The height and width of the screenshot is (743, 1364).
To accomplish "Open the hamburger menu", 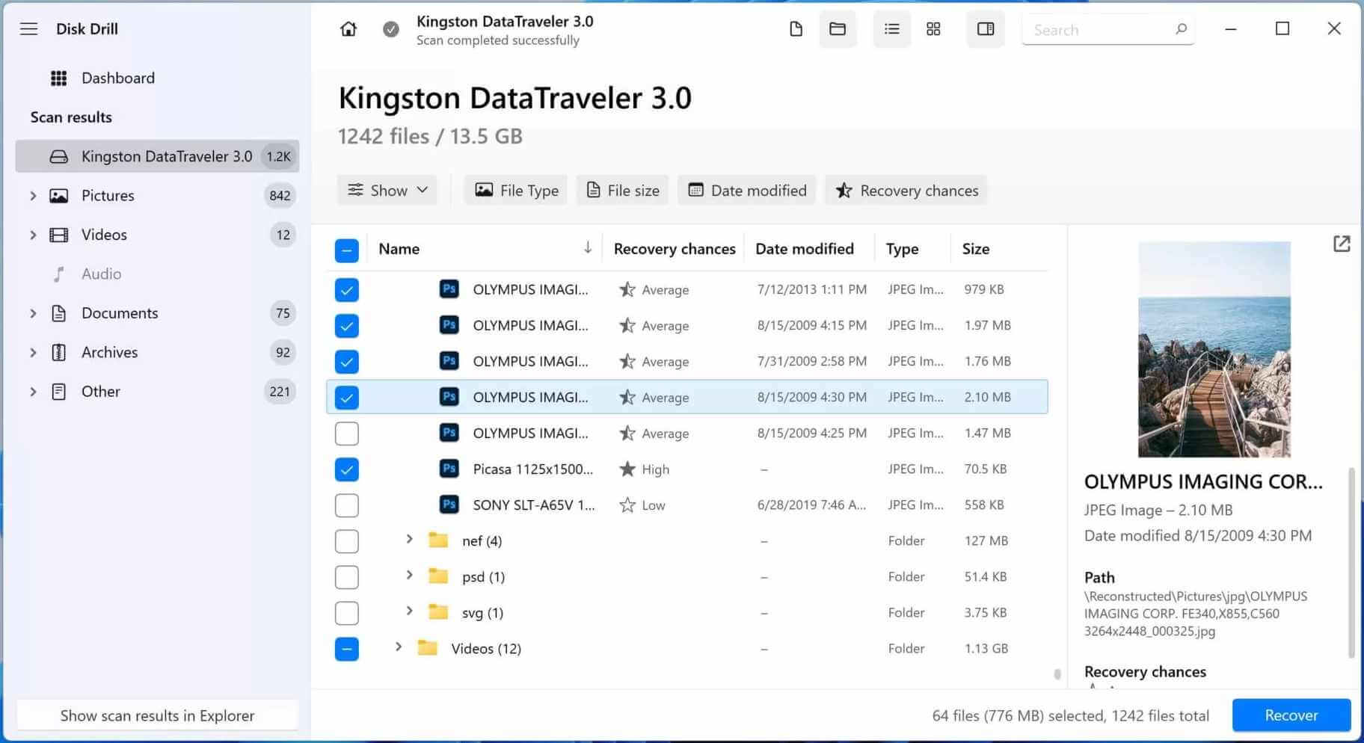I will [x=28, y=29].
